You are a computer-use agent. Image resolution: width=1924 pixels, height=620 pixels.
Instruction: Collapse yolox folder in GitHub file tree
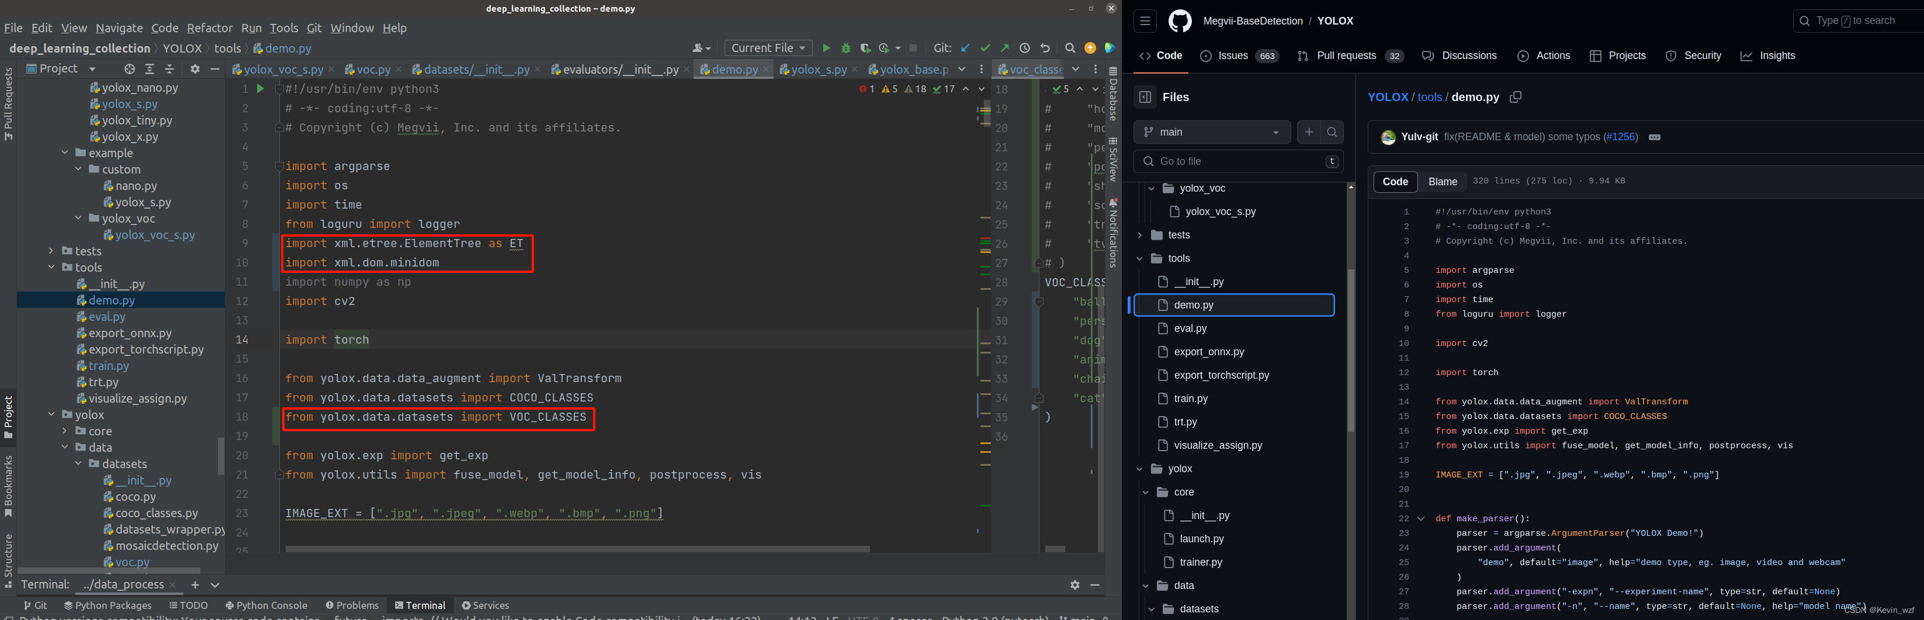point(1140,469)
